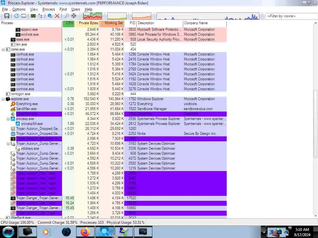Click the CPU Usage 100.00% status field
Screen dimensions: 318x238
click(x=17, y=223)
